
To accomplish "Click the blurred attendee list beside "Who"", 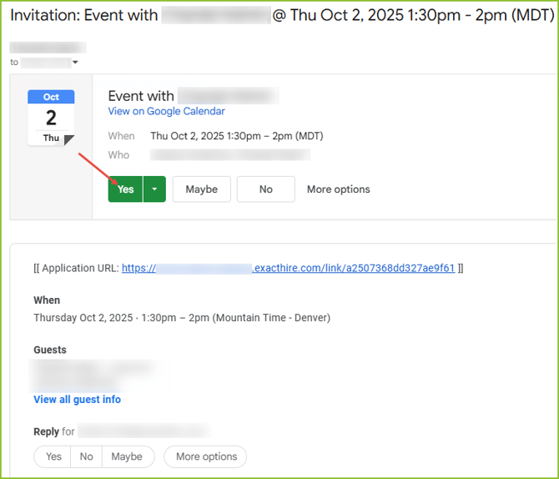I will (x=229, y=155).
